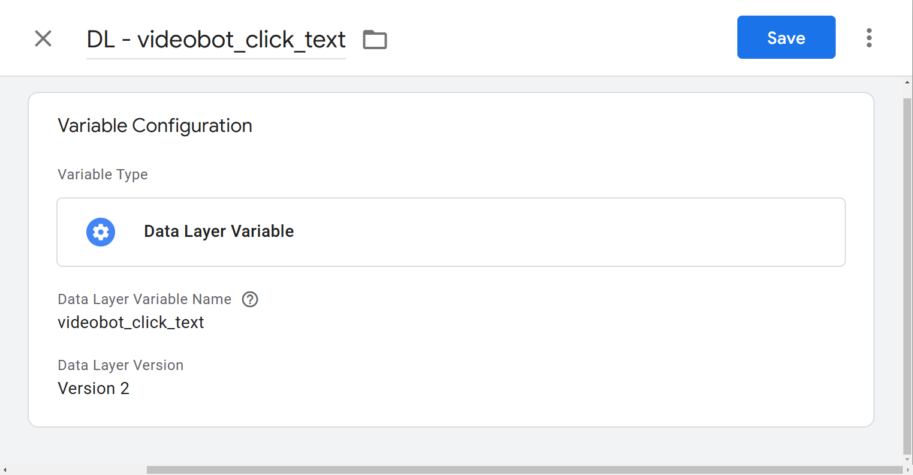Click the Data Layer Variable gear icon

(x=100, y=232)
